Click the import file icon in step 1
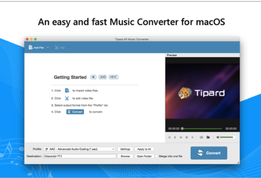 (x=67, y=90)
